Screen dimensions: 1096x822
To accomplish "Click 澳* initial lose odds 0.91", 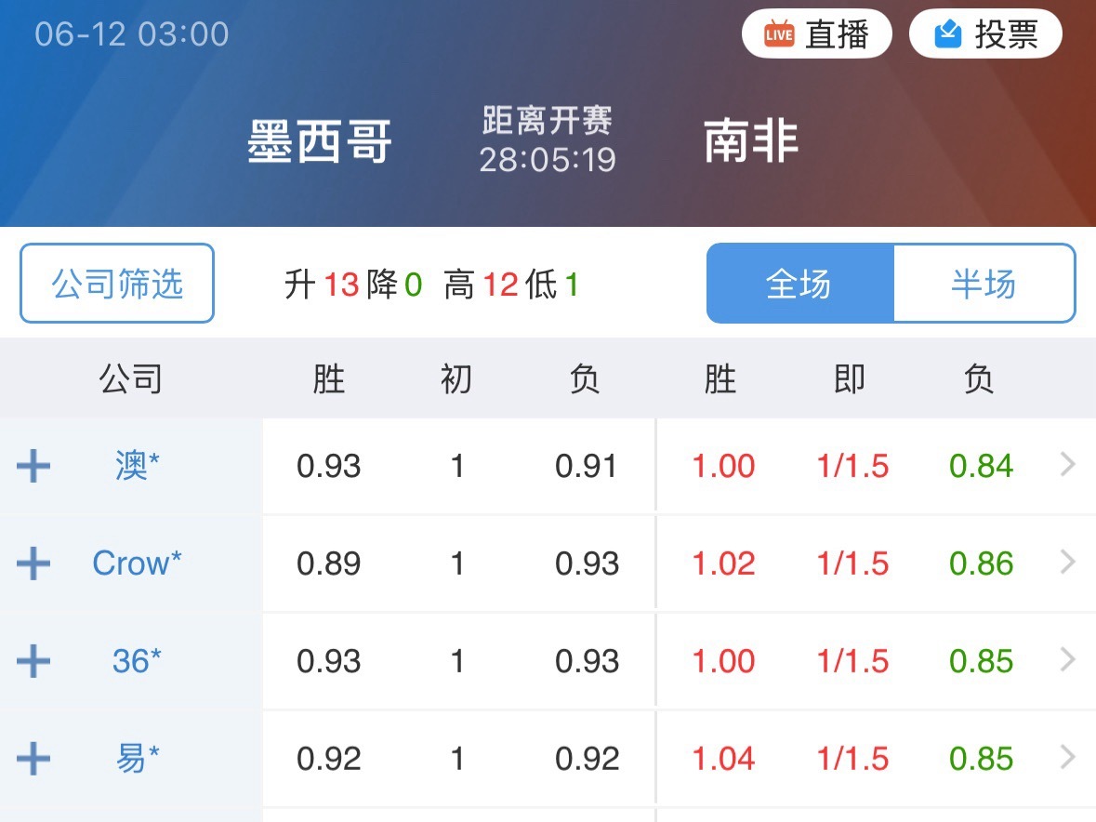I will point(587,466).
